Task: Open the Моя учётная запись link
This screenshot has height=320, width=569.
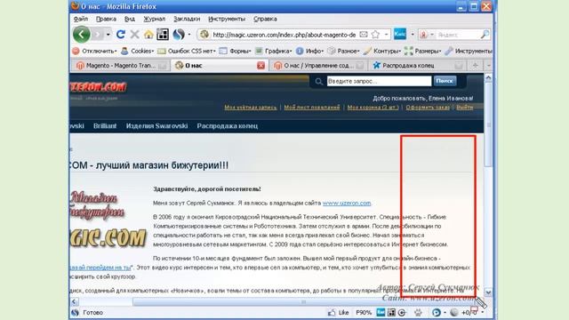Action: coord(251,108)
